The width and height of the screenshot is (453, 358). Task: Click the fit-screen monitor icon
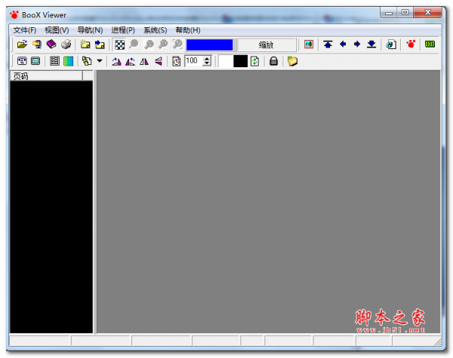coord(35,61)
